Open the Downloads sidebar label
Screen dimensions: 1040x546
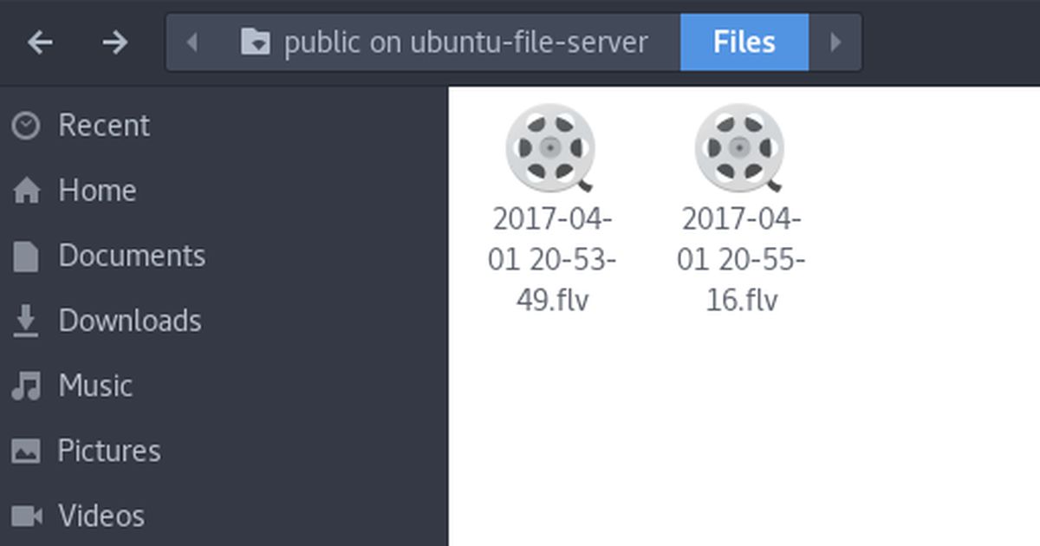coord(130,321)
